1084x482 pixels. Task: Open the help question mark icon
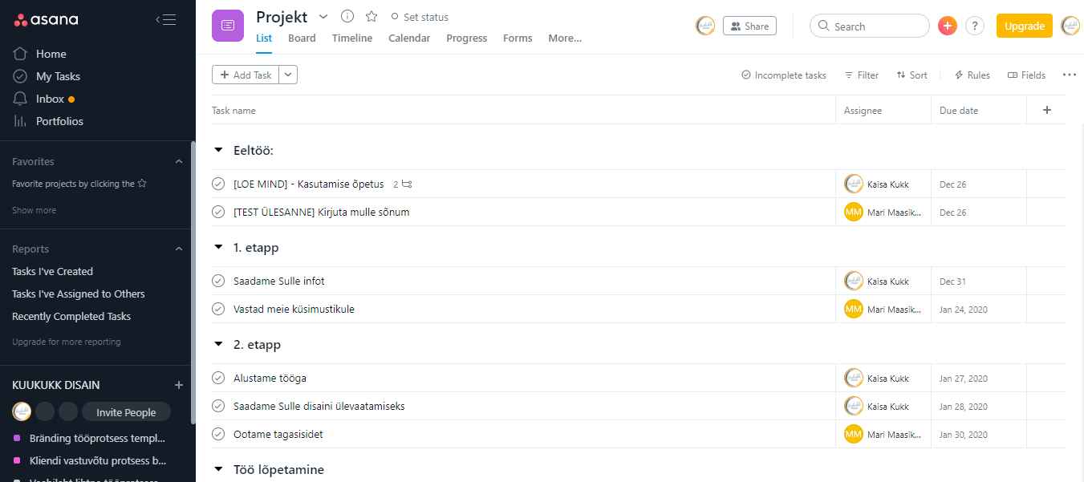click(x=975, y=26)
